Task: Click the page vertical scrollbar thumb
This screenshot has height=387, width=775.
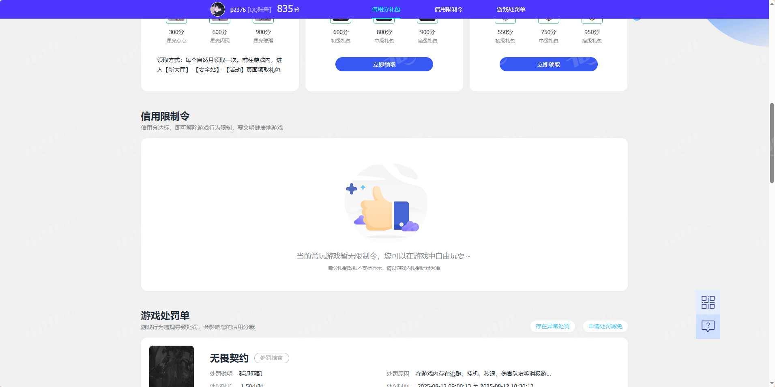Action: [772, 143]
